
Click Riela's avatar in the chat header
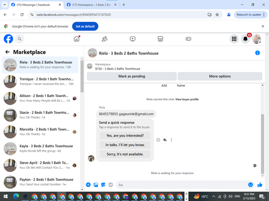(93, 53)
